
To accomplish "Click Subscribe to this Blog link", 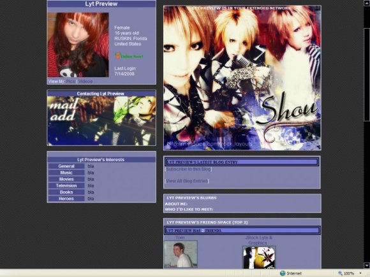I will [188, 169].
